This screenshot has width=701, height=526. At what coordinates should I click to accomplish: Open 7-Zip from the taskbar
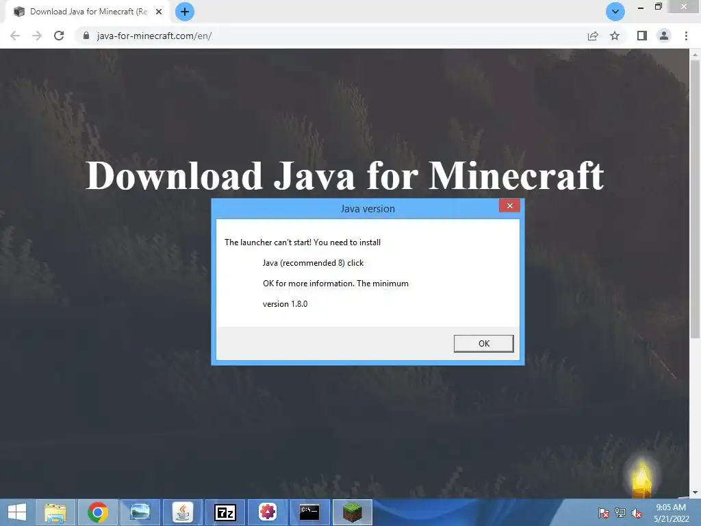tap(225, 512)
